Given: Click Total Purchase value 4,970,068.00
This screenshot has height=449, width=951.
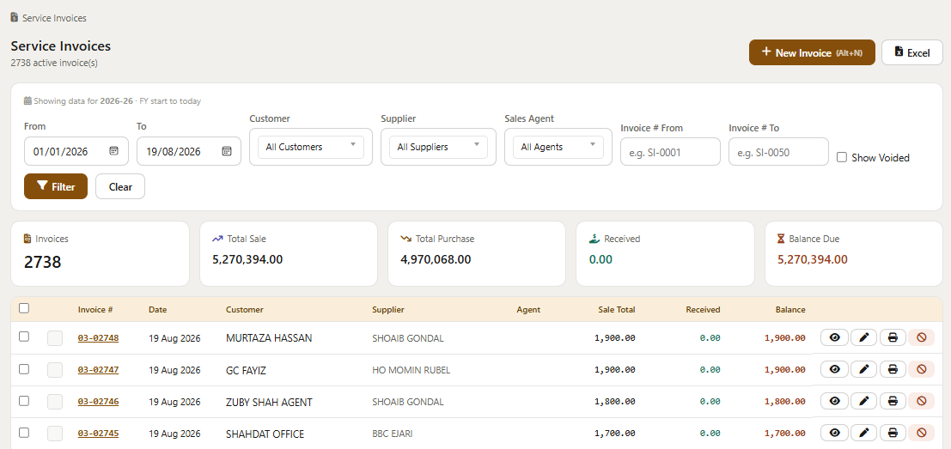Looking at the screenshot, I should point(436,259).
